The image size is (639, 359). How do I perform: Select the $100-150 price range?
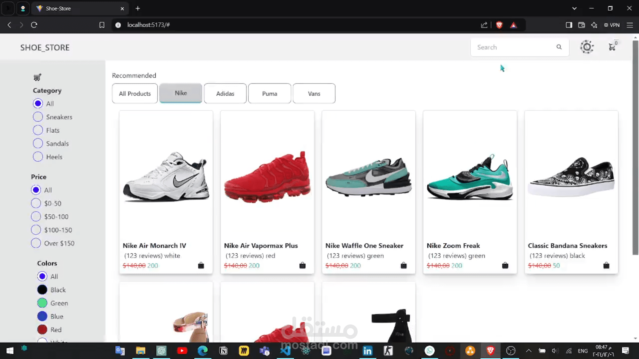(x=36, y=230)
